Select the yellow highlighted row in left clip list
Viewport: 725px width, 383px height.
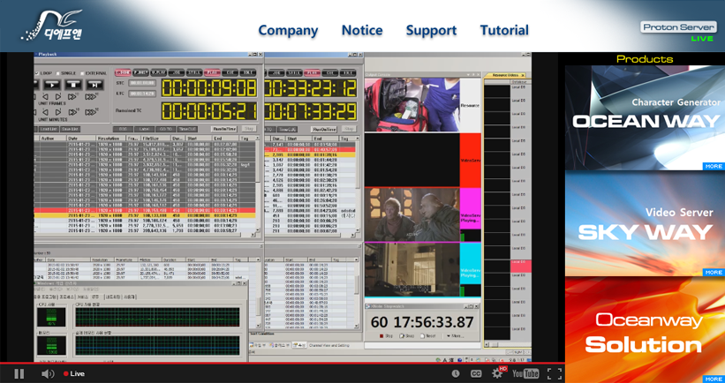click(x=145, y=215)
